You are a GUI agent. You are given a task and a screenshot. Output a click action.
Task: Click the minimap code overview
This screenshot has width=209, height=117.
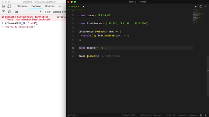click(x=198, y=17)
